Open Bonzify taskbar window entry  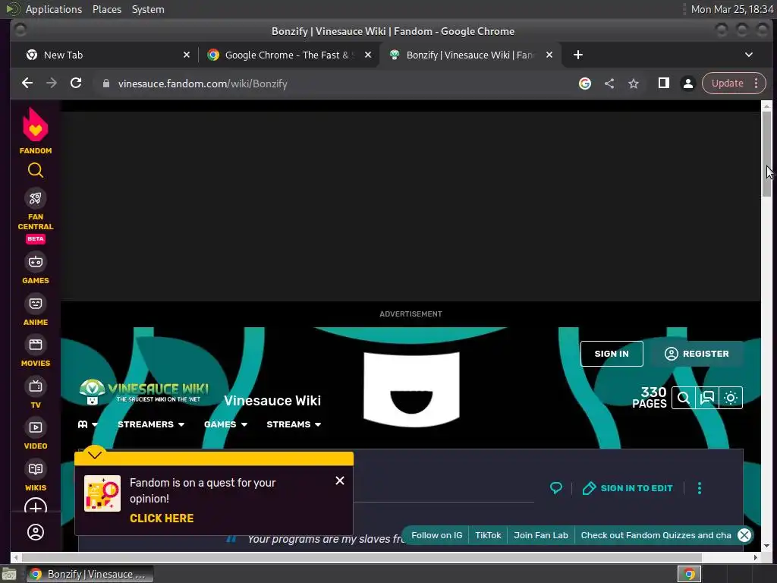tap(90, 574)
